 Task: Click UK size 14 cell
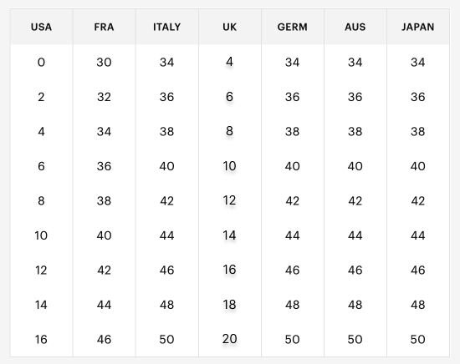(230, 235)
